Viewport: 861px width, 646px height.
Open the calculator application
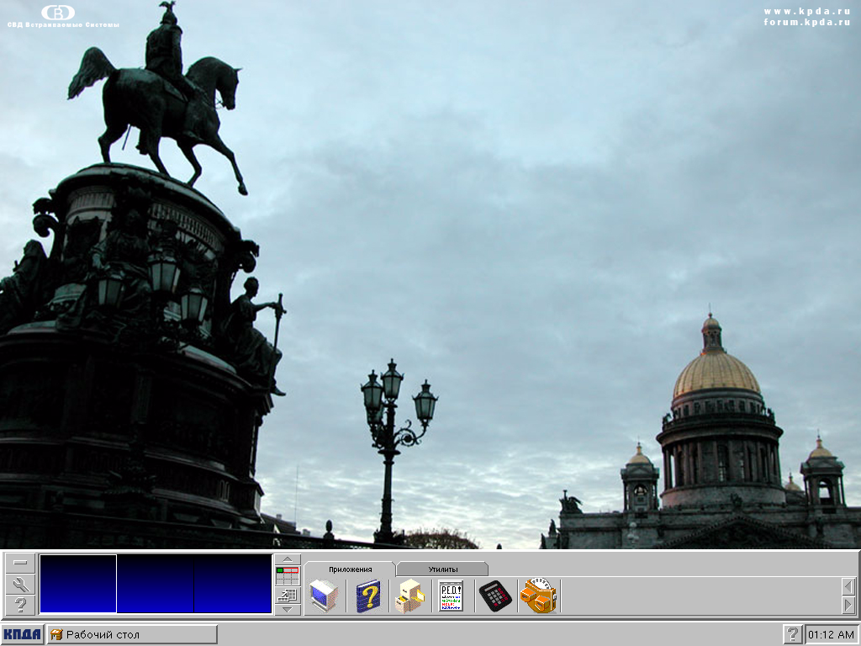[495, 596]
